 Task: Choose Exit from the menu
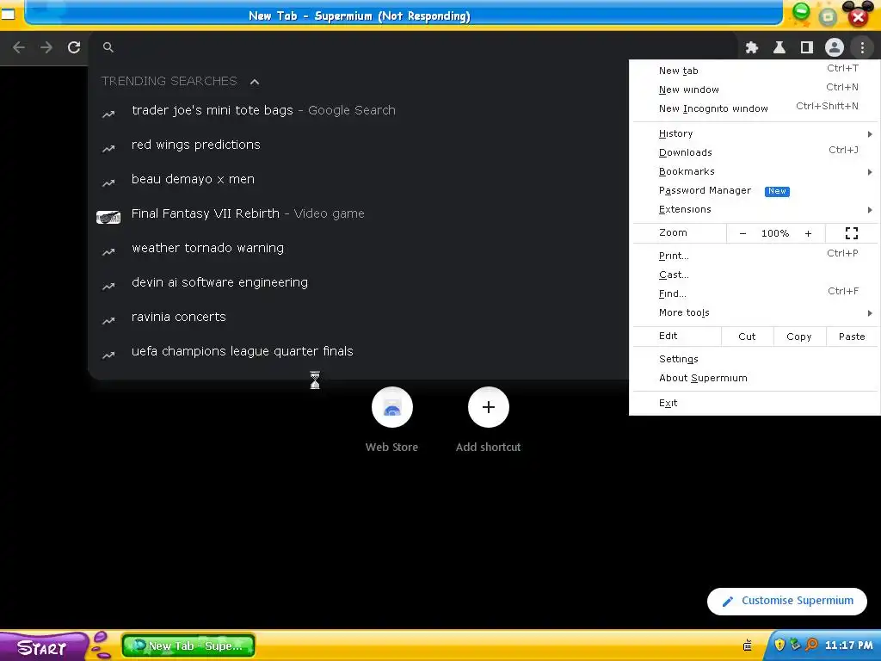[x=755, y=403]
